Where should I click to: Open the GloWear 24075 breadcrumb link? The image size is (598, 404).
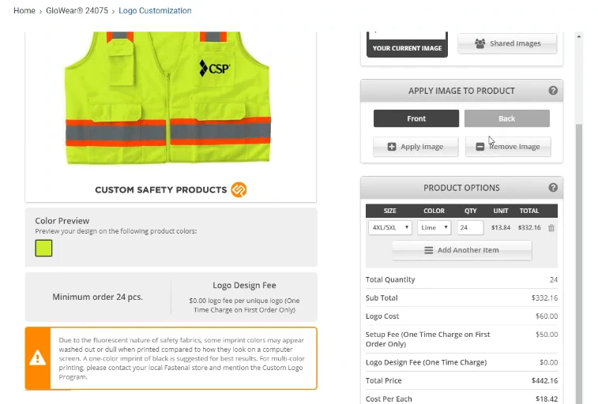[77, 11]
